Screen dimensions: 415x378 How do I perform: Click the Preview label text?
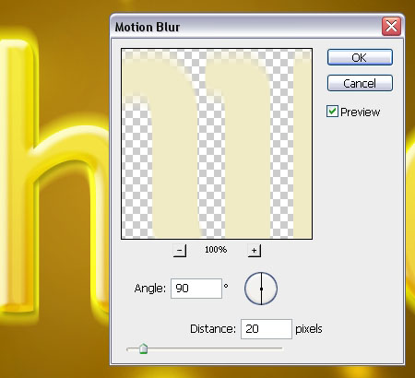pyautogui.click(x=360, y=112)
